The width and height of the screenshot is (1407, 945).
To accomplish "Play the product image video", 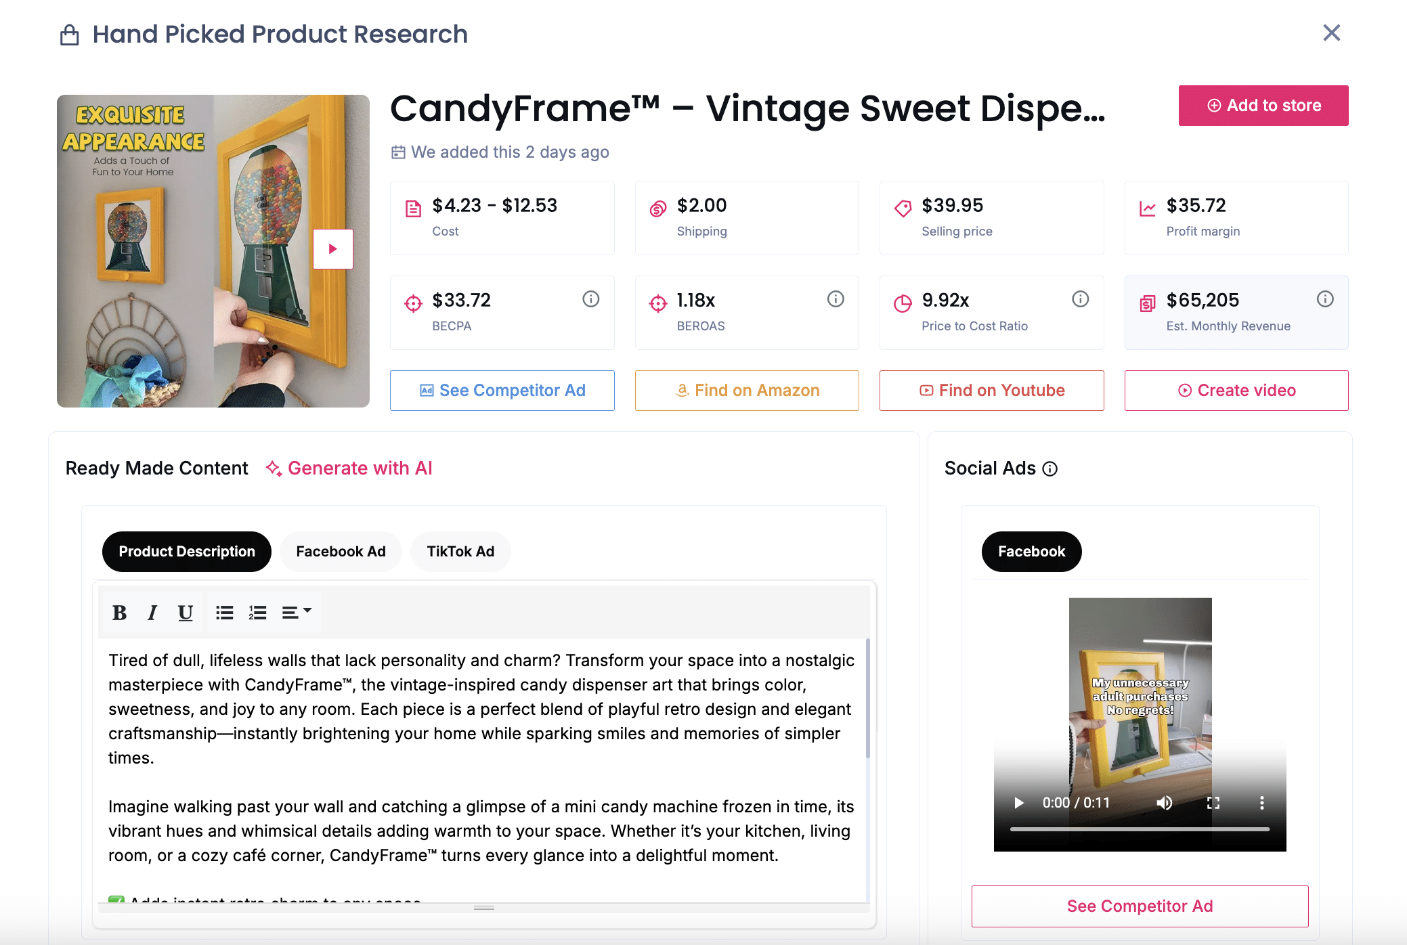I will point(332,249).
